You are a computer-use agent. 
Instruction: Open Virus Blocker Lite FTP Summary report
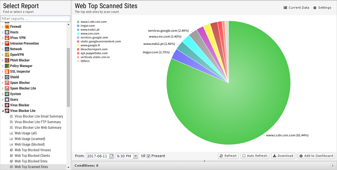38,122
